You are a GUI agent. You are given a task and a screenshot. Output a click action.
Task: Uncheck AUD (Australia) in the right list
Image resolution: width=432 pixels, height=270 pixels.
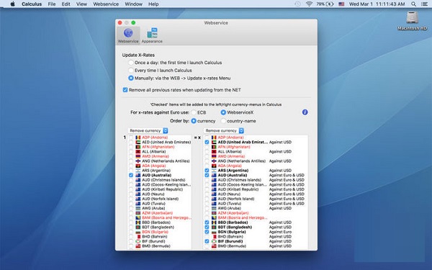point(207,175)
